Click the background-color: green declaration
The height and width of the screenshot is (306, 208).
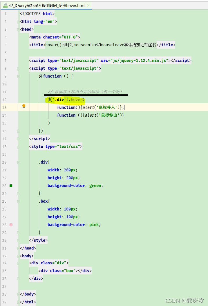point(75,186)
